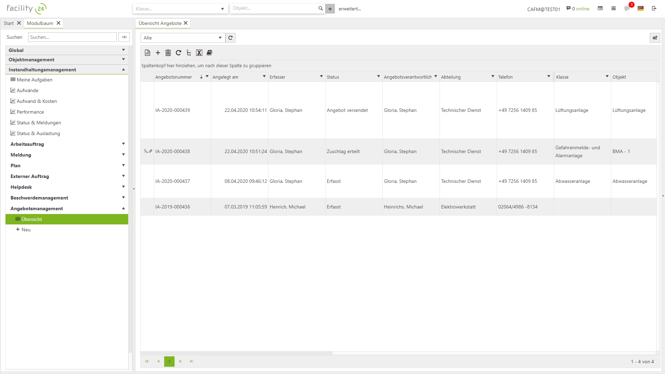Click the erweitert... search link
Image resolution: width=665 pixels, height=374 pixels.
coord(350,9)
